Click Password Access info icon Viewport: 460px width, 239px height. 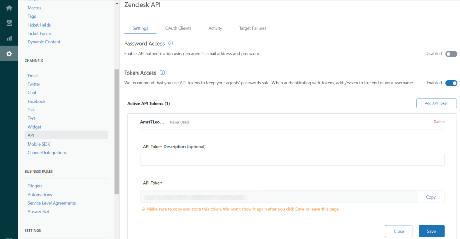click(170, 43)
